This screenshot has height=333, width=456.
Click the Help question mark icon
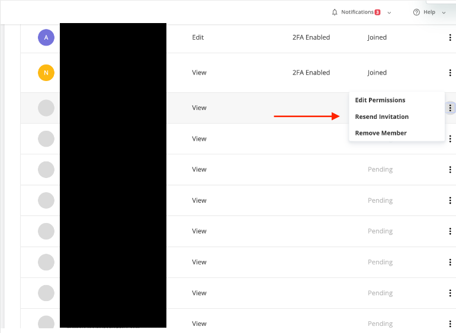click(x=416, y=12)
